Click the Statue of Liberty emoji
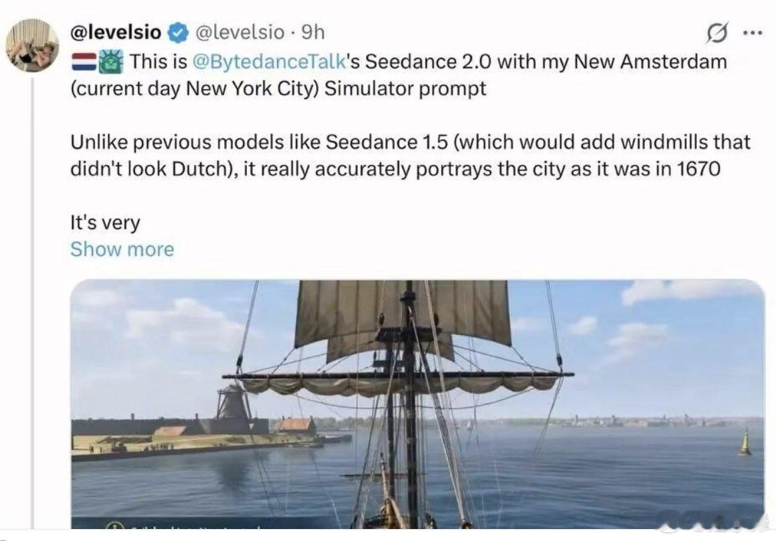 109,62
